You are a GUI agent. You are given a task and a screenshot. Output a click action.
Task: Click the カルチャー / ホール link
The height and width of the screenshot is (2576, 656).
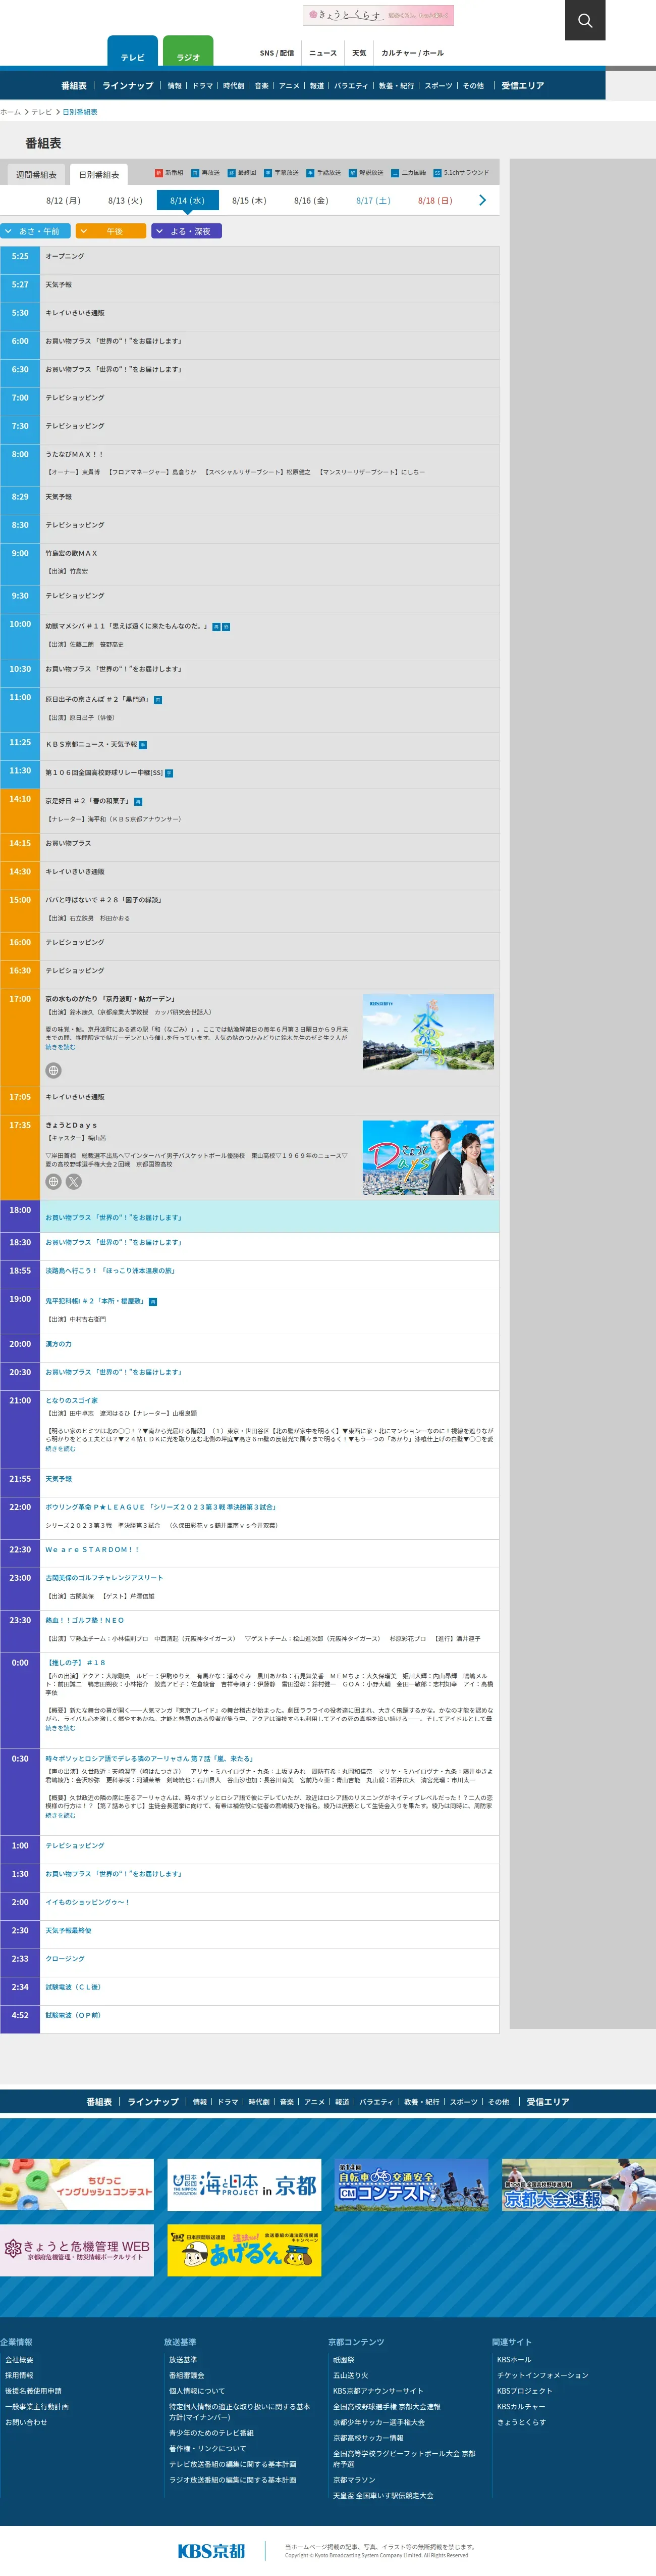click(412, 53)
